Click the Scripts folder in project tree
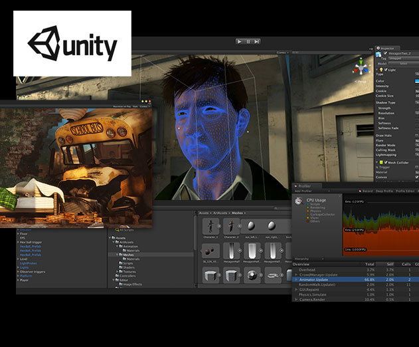419x347 pixels. (126, 263)
